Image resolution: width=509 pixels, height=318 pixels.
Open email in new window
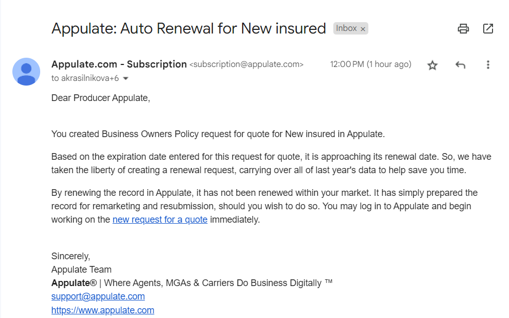[x=488, y=29]
